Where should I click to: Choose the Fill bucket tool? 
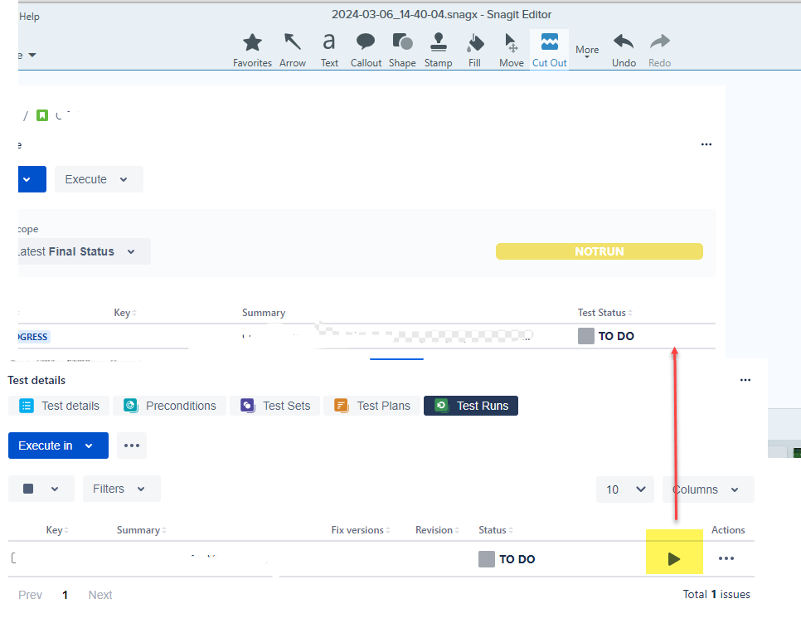(474, 50)
